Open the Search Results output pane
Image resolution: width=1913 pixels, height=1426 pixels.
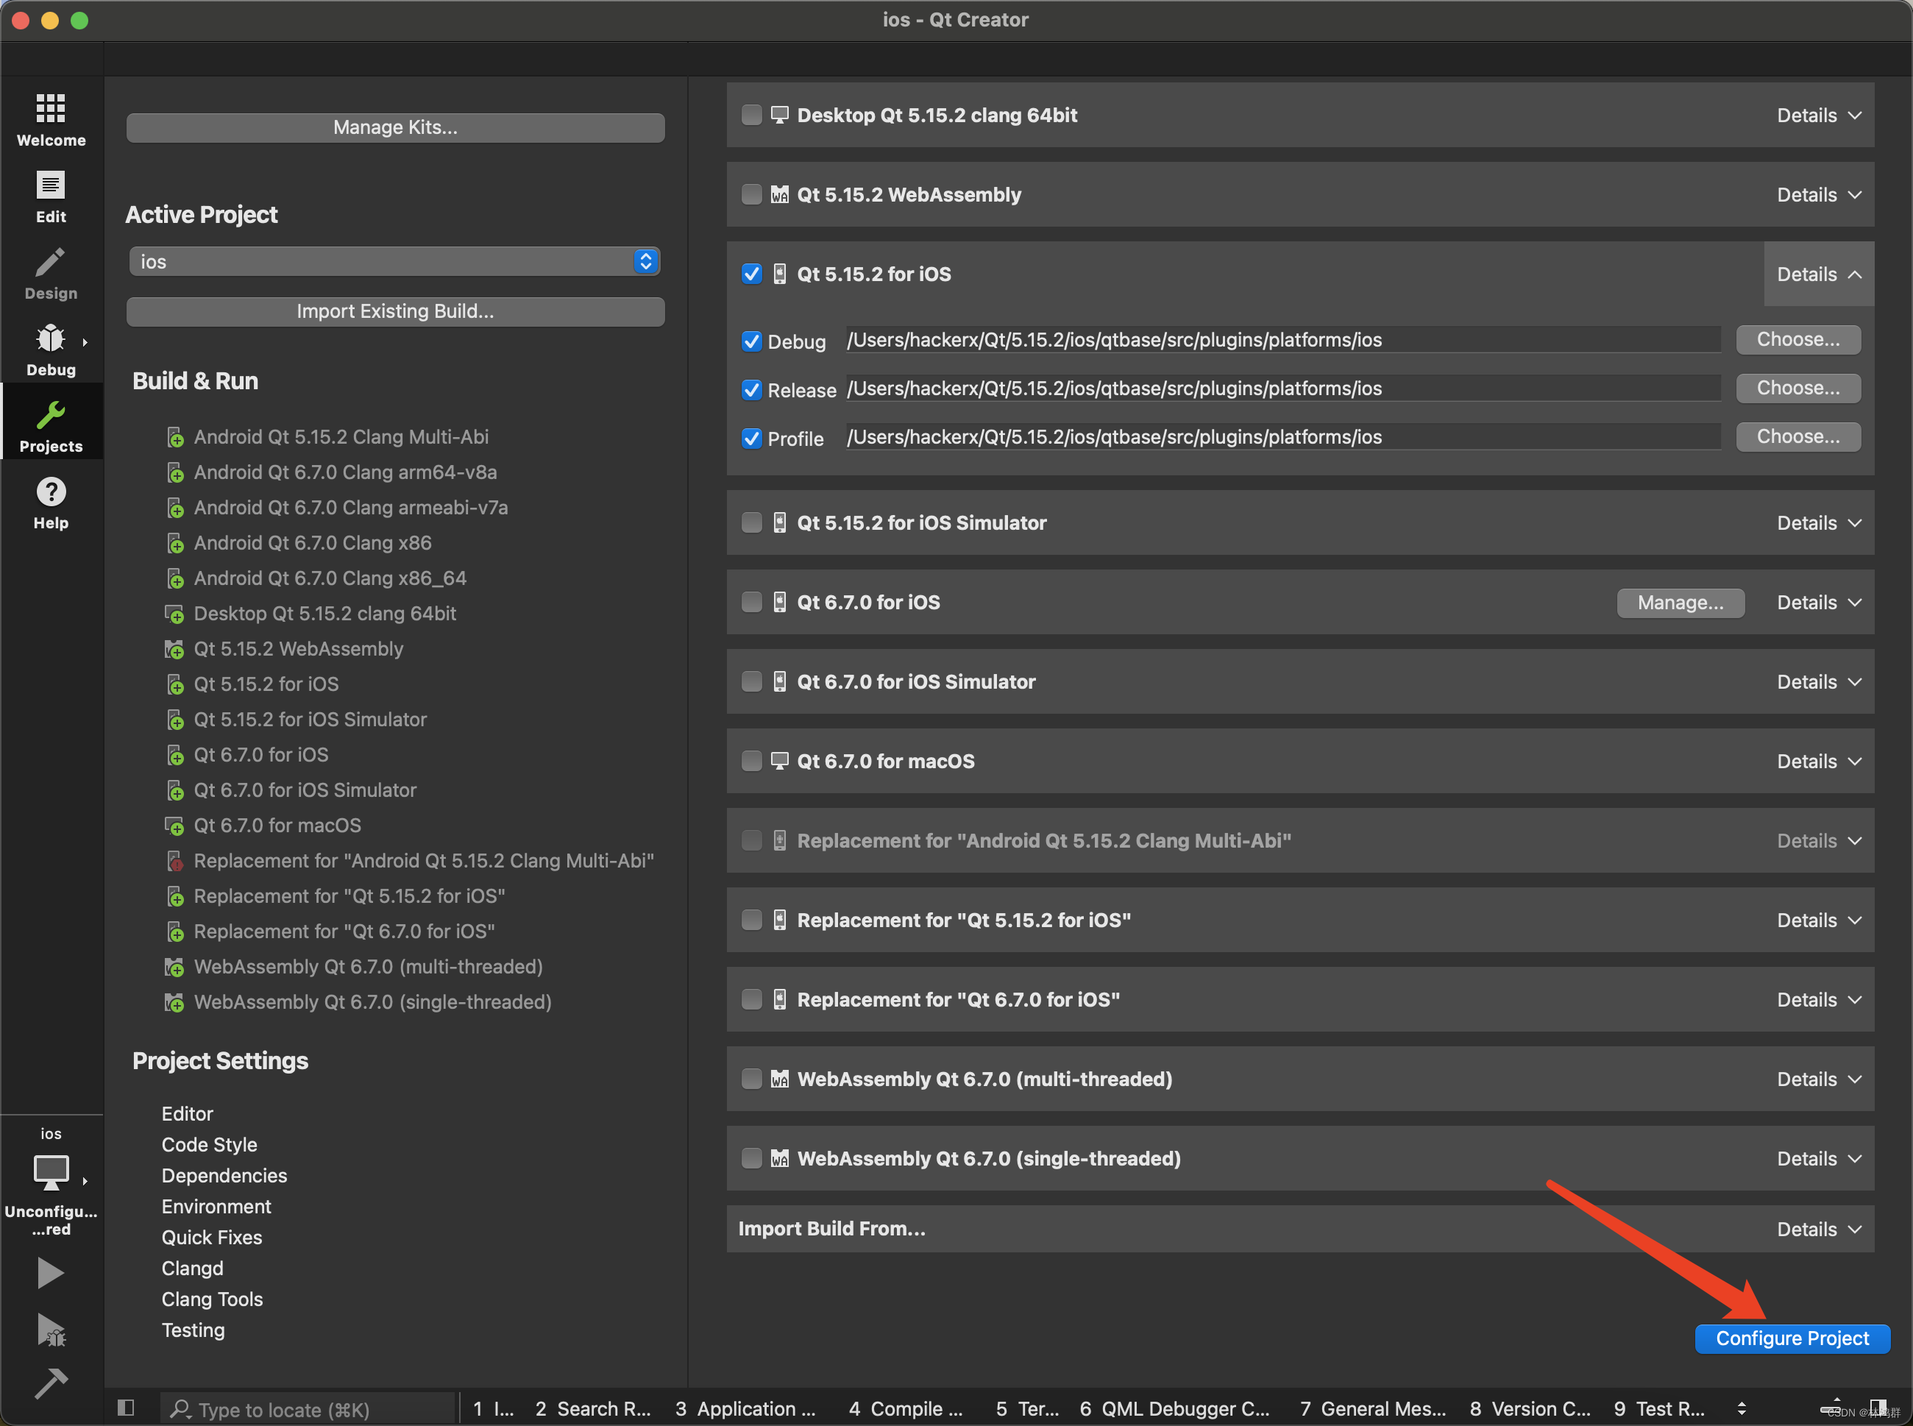[x=593, y=1409]
